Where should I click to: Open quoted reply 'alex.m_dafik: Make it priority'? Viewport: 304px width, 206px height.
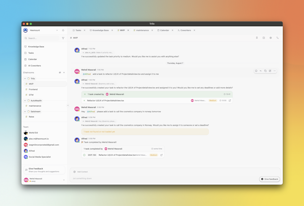(98, 53)
